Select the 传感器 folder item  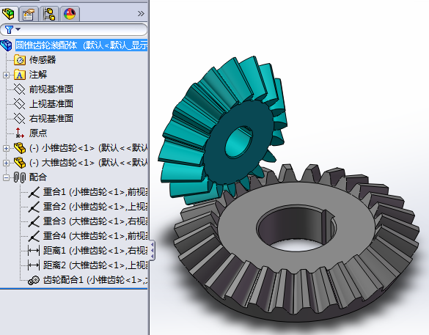click(43, 59)
